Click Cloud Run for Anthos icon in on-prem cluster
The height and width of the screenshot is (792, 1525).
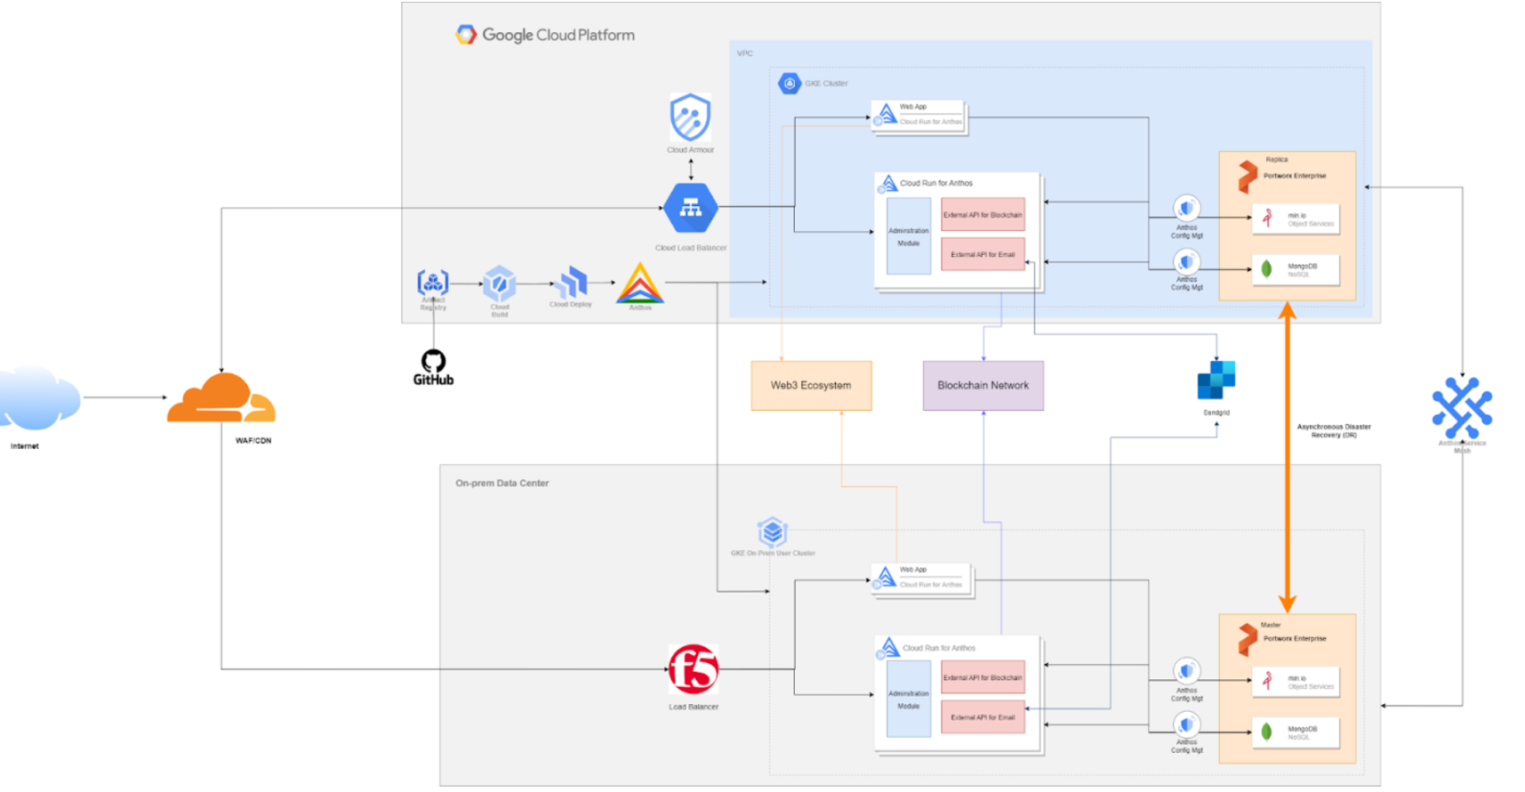point(887,649)
